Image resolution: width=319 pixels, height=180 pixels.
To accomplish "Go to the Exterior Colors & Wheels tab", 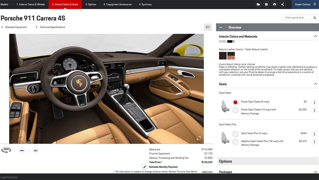I will click(31, 4).
